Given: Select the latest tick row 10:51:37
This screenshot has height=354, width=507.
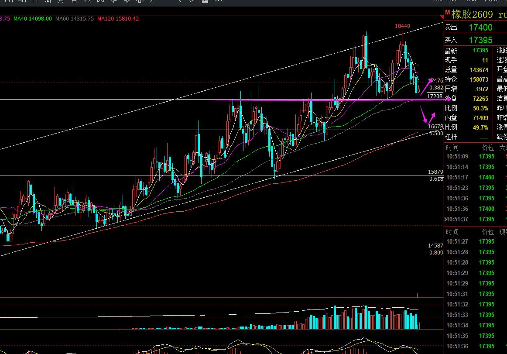Looking at the screenshot, I should pyautogui.click(x=476, y=220).
